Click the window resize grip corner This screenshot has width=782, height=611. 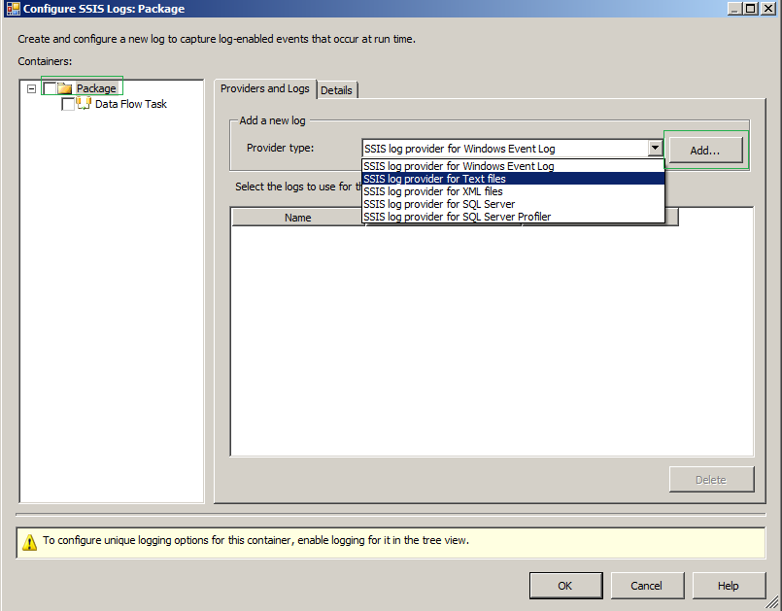click(772, 602)
